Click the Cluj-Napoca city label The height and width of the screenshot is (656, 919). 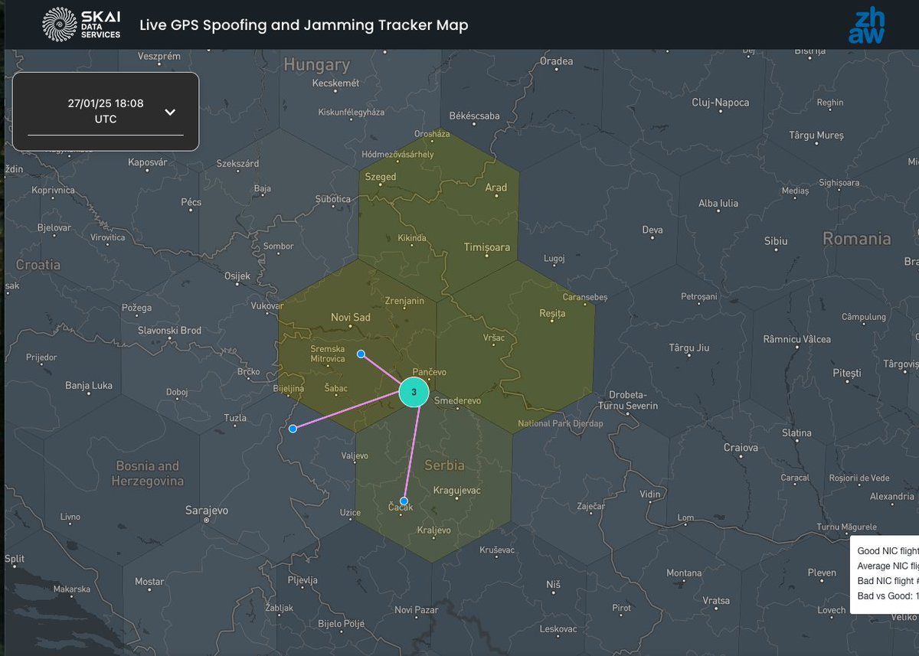click(x=721, y=103)
